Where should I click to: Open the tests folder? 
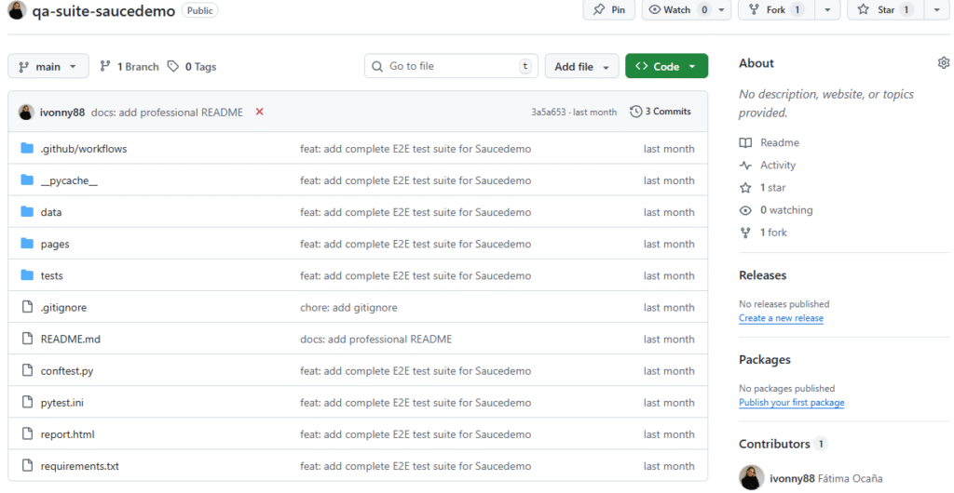point(52,276)
